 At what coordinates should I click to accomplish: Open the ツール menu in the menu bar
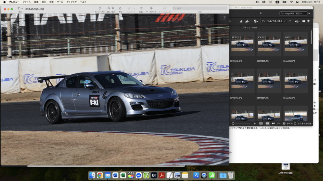coord(60,2)
